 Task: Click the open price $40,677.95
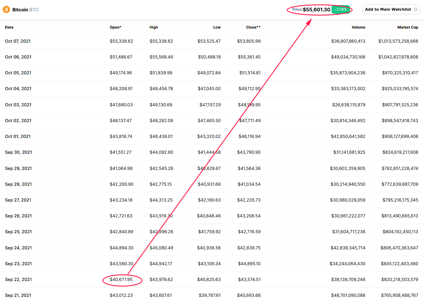[121, 279]
